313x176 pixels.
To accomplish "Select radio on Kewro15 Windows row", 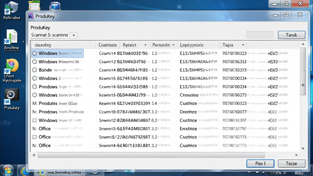I will [x=35, y=78].
